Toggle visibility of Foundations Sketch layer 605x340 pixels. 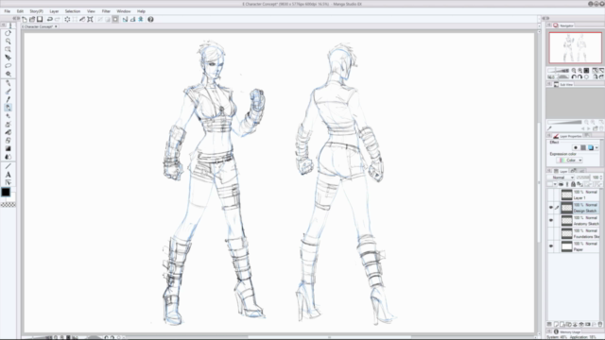[550, 233]
